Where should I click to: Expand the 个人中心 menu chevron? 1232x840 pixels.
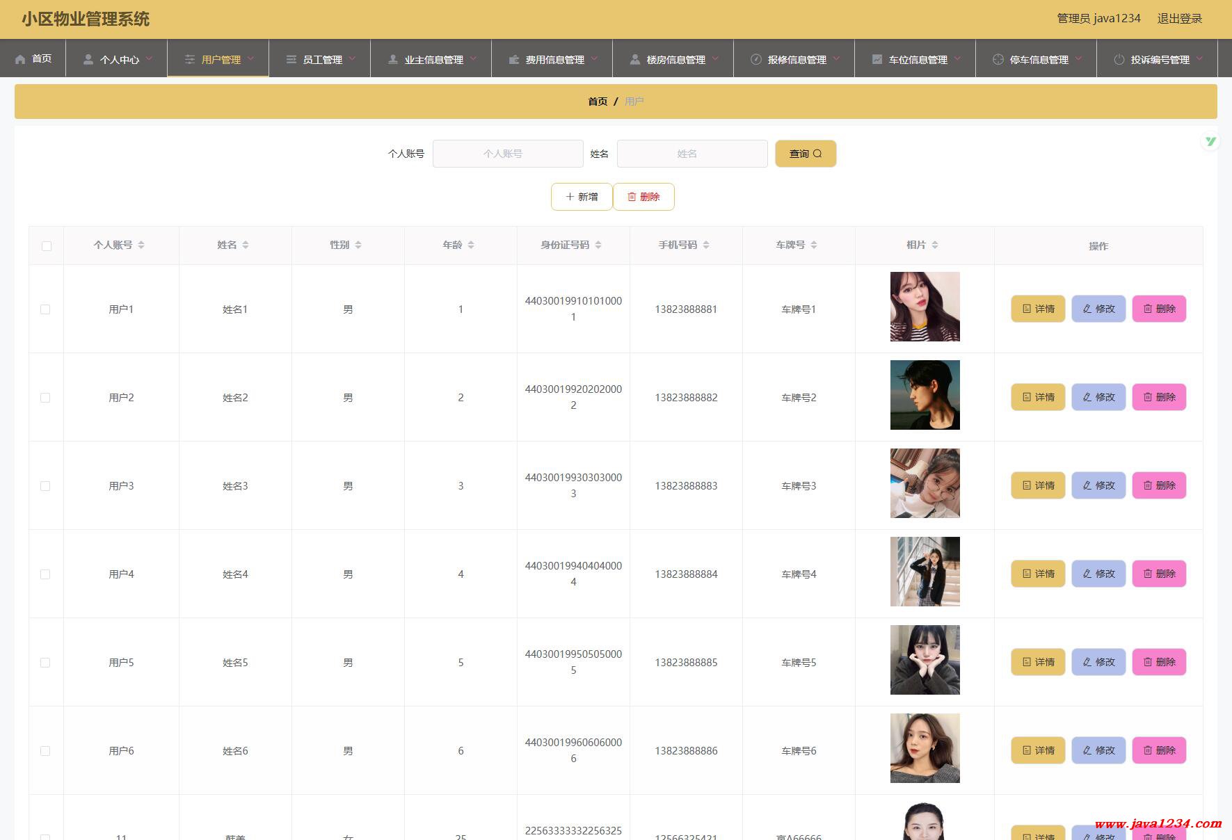(149, 58)
